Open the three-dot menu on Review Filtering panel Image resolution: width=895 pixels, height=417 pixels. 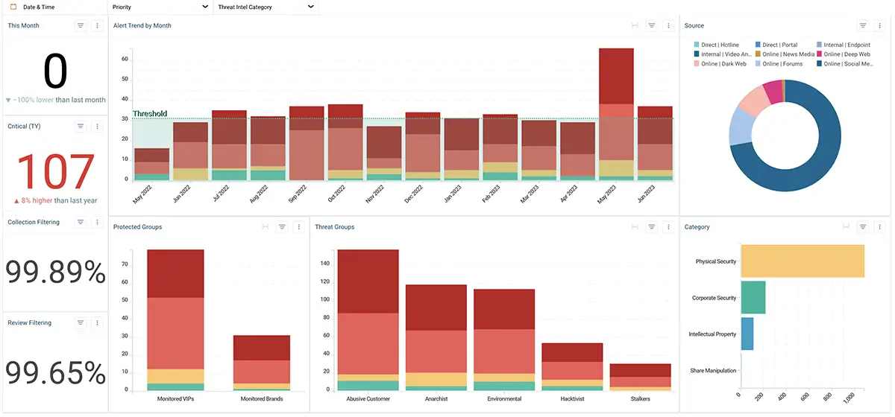pyautogui.click(x=97, y=322)
